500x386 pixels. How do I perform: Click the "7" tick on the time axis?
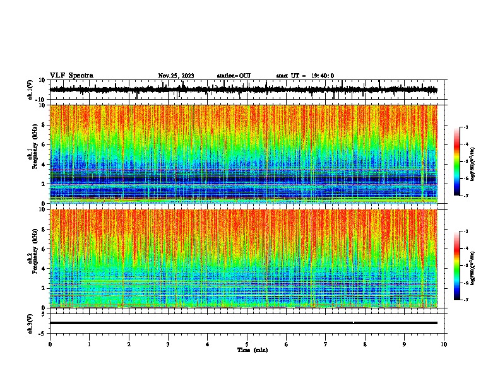pyautogui.click(x=326, y=344)
